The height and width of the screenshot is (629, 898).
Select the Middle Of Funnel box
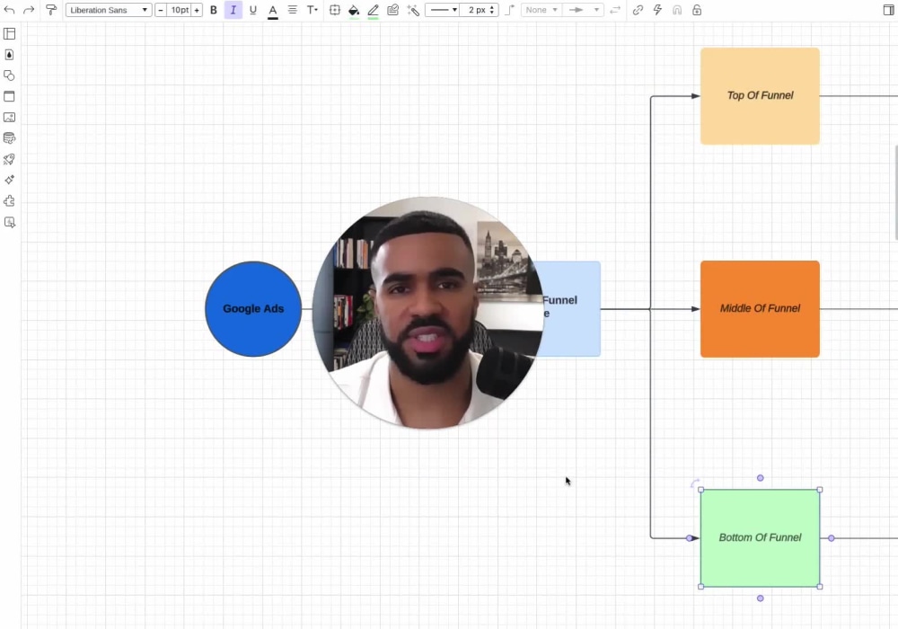[760, 309]
